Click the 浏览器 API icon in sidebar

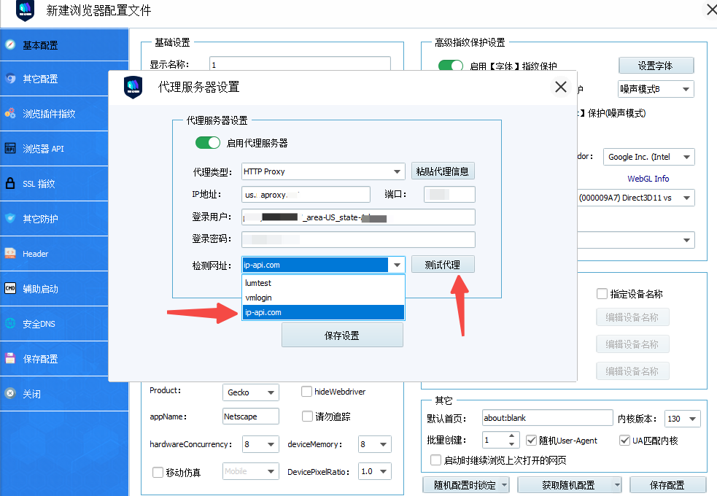click(x=10, y=149)
